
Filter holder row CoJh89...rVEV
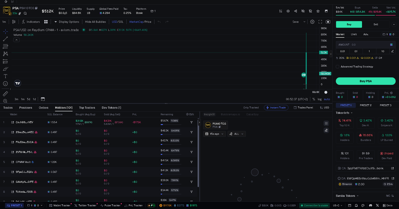click(x=192, y=122)
